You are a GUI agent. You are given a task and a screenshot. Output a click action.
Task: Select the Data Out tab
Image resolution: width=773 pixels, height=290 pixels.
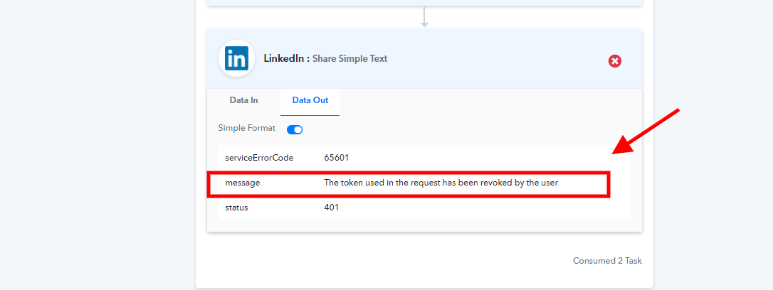pyautogui.click(x=310, y=100)
